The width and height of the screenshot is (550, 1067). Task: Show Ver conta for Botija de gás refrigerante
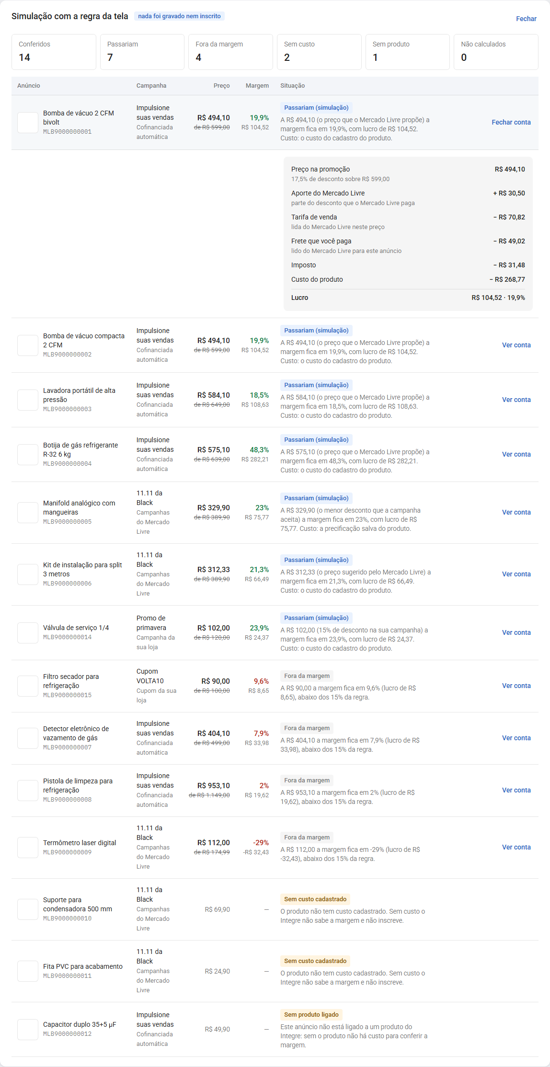[x=516, y=454]
